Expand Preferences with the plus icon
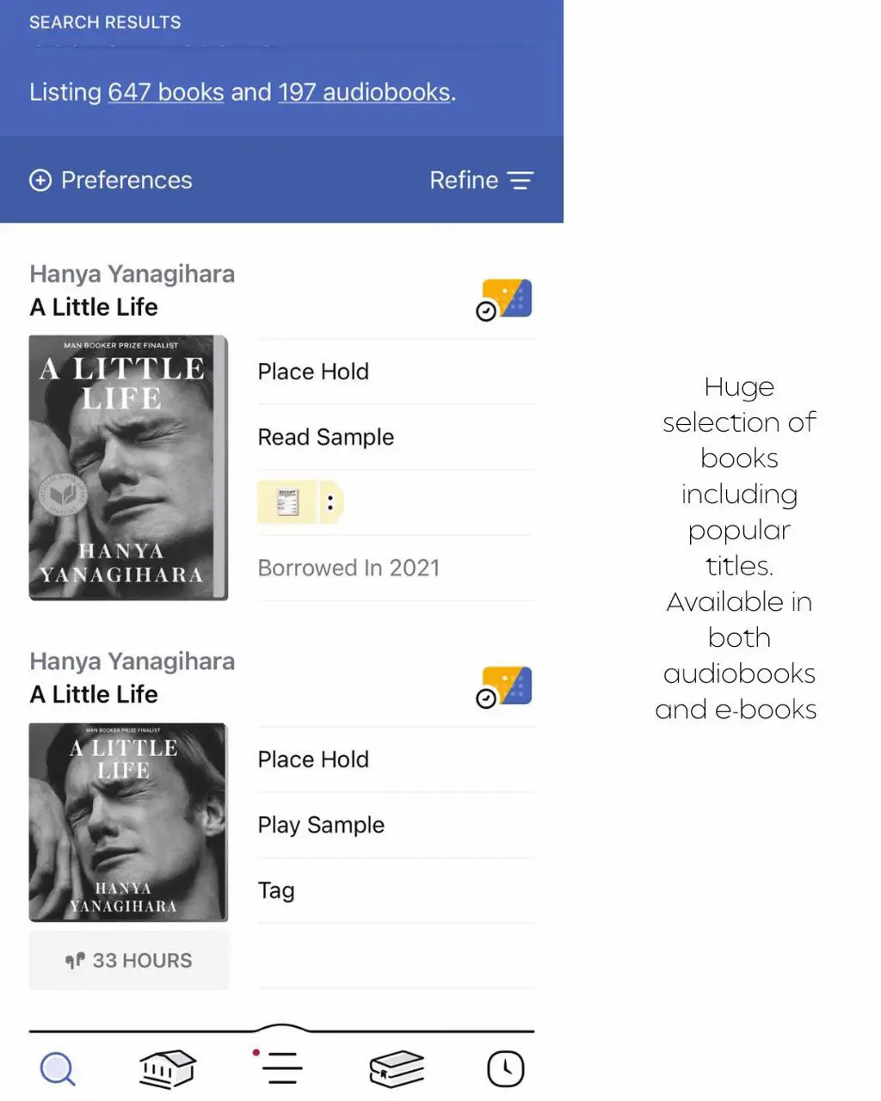The width and height of the screenshot is (881, 1101). tap(40, 180)
